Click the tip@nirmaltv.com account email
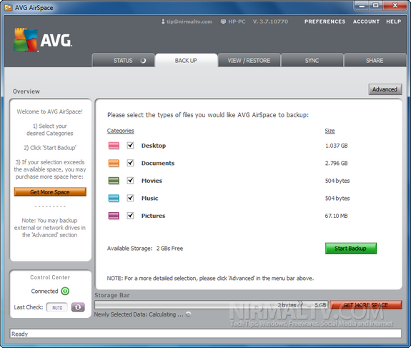The width and height of the screenshot is (411, 348). pyautogui.click(x=189, y=21)
